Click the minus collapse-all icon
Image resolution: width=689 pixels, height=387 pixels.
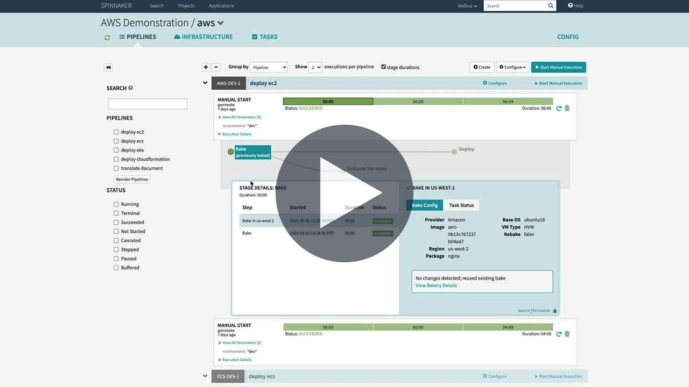click(216, 67)
